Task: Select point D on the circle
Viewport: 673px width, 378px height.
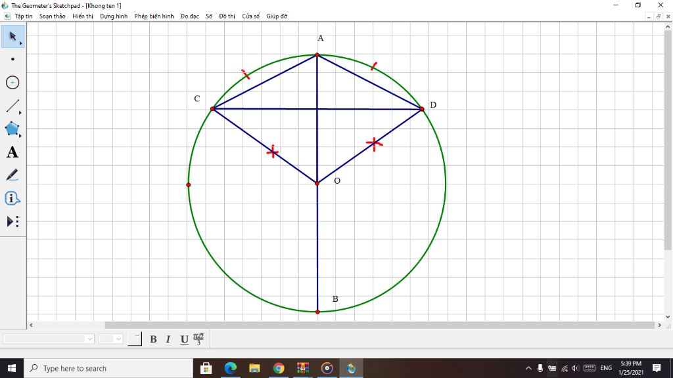Action: click(x=422, y=109)
